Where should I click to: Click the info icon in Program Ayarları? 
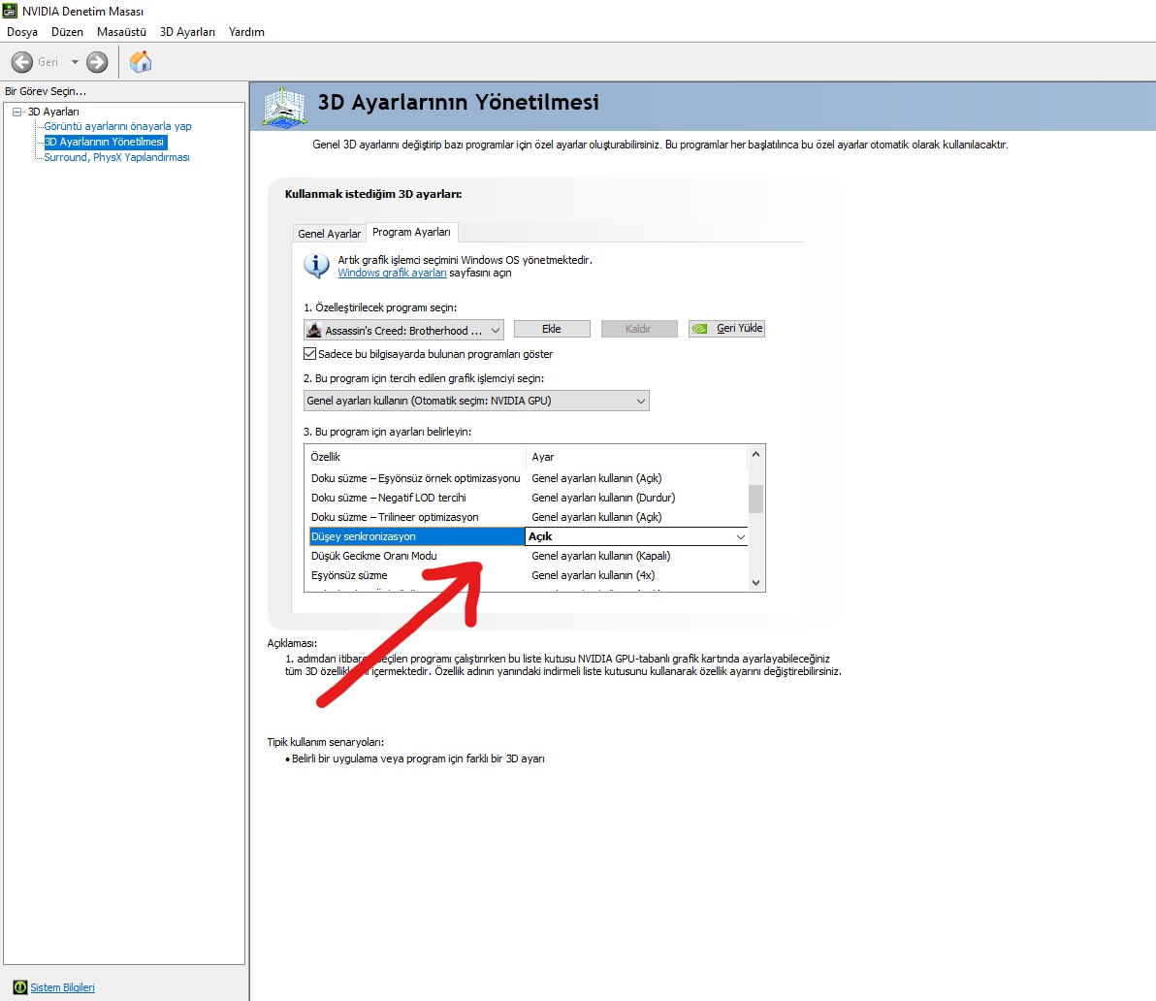tap(316, 266)
